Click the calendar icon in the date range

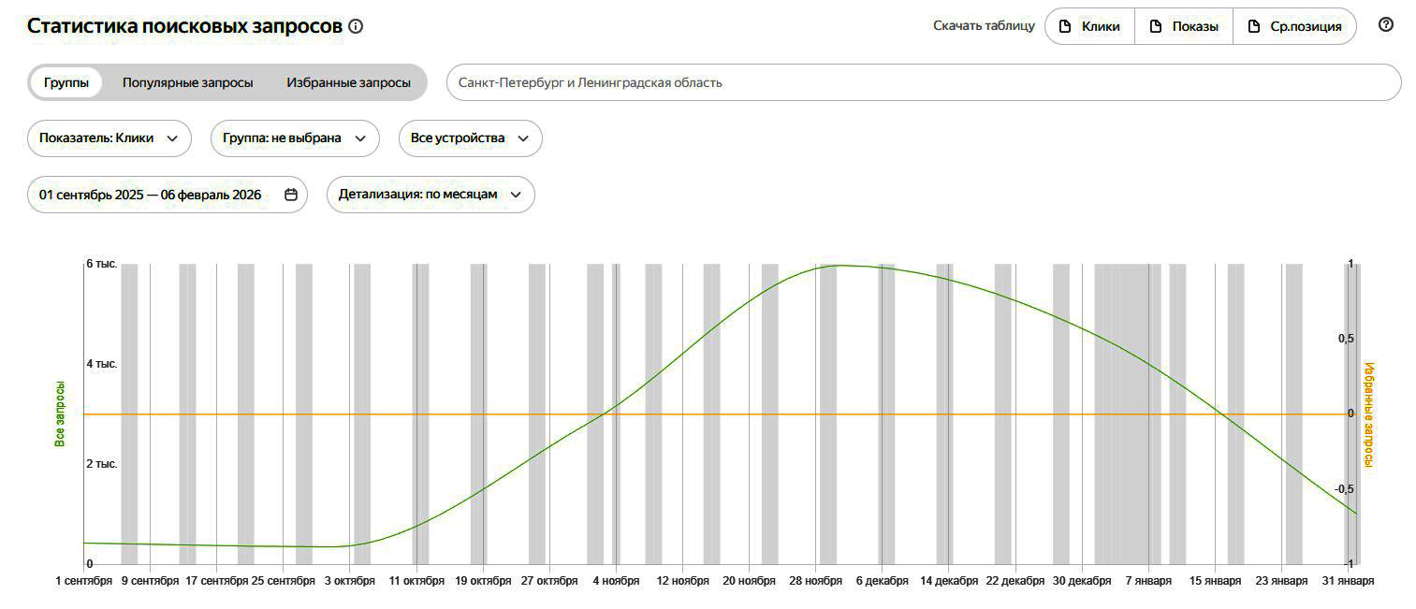pos(291,195)
